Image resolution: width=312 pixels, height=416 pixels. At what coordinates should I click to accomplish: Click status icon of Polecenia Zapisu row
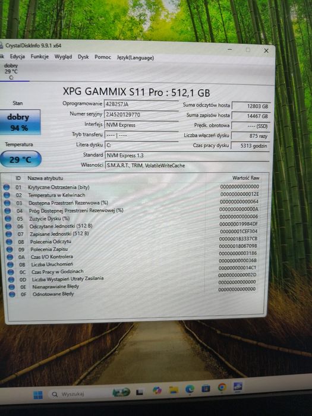click(10, 250)
